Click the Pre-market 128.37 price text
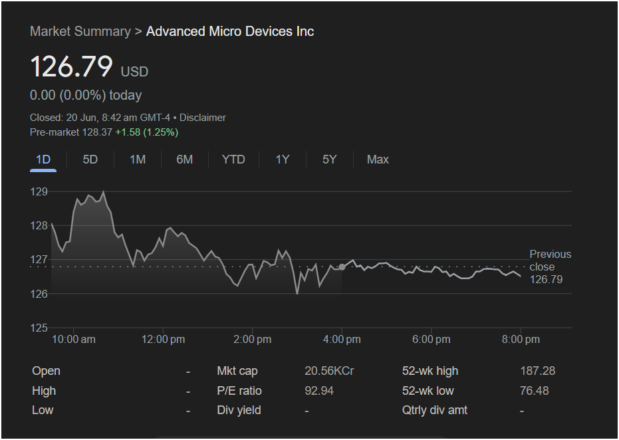This screenshot has width=619, height=440. (71, 132)
